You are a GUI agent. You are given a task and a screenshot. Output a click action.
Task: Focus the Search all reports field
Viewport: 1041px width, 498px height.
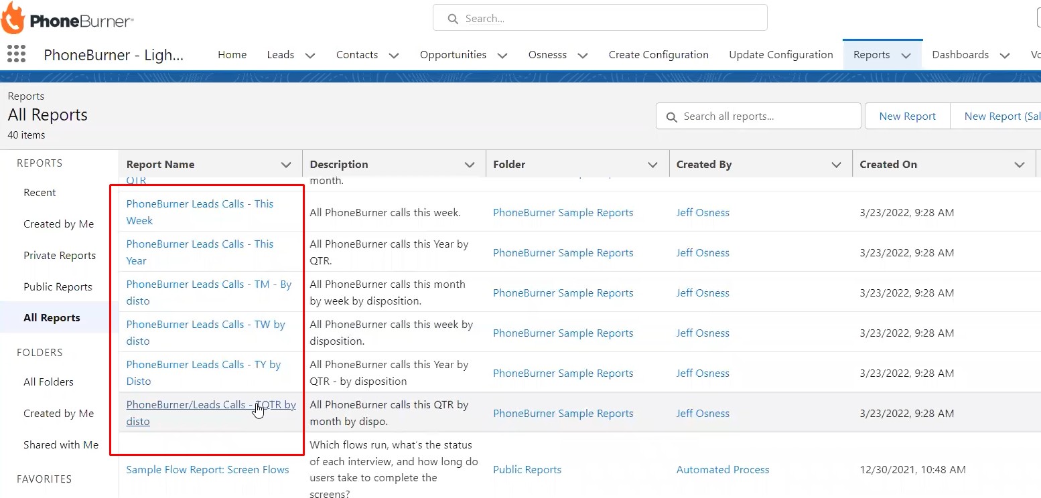[x=758, y=116]
